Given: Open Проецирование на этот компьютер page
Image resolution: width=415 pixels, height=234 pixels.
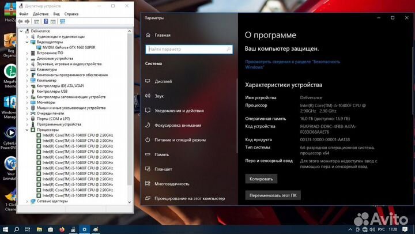Looking at the screenshot, I should 190,198.
